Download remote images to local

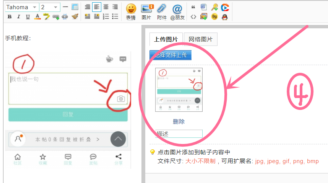(x=203, y=16)
